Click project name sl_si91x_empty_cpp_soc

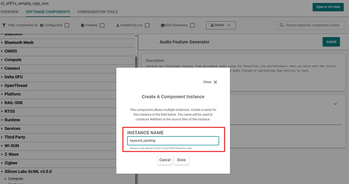tap(25, 3)
